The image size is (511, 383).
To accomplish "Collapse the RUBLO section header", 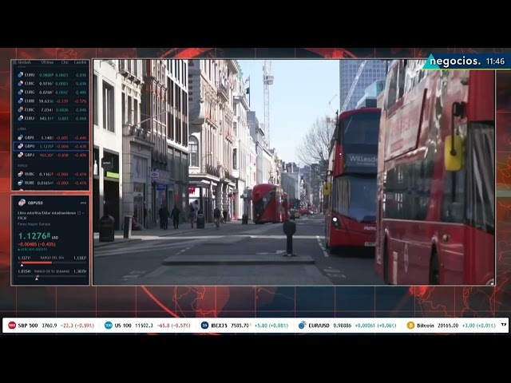I will [x=22, y=165].
